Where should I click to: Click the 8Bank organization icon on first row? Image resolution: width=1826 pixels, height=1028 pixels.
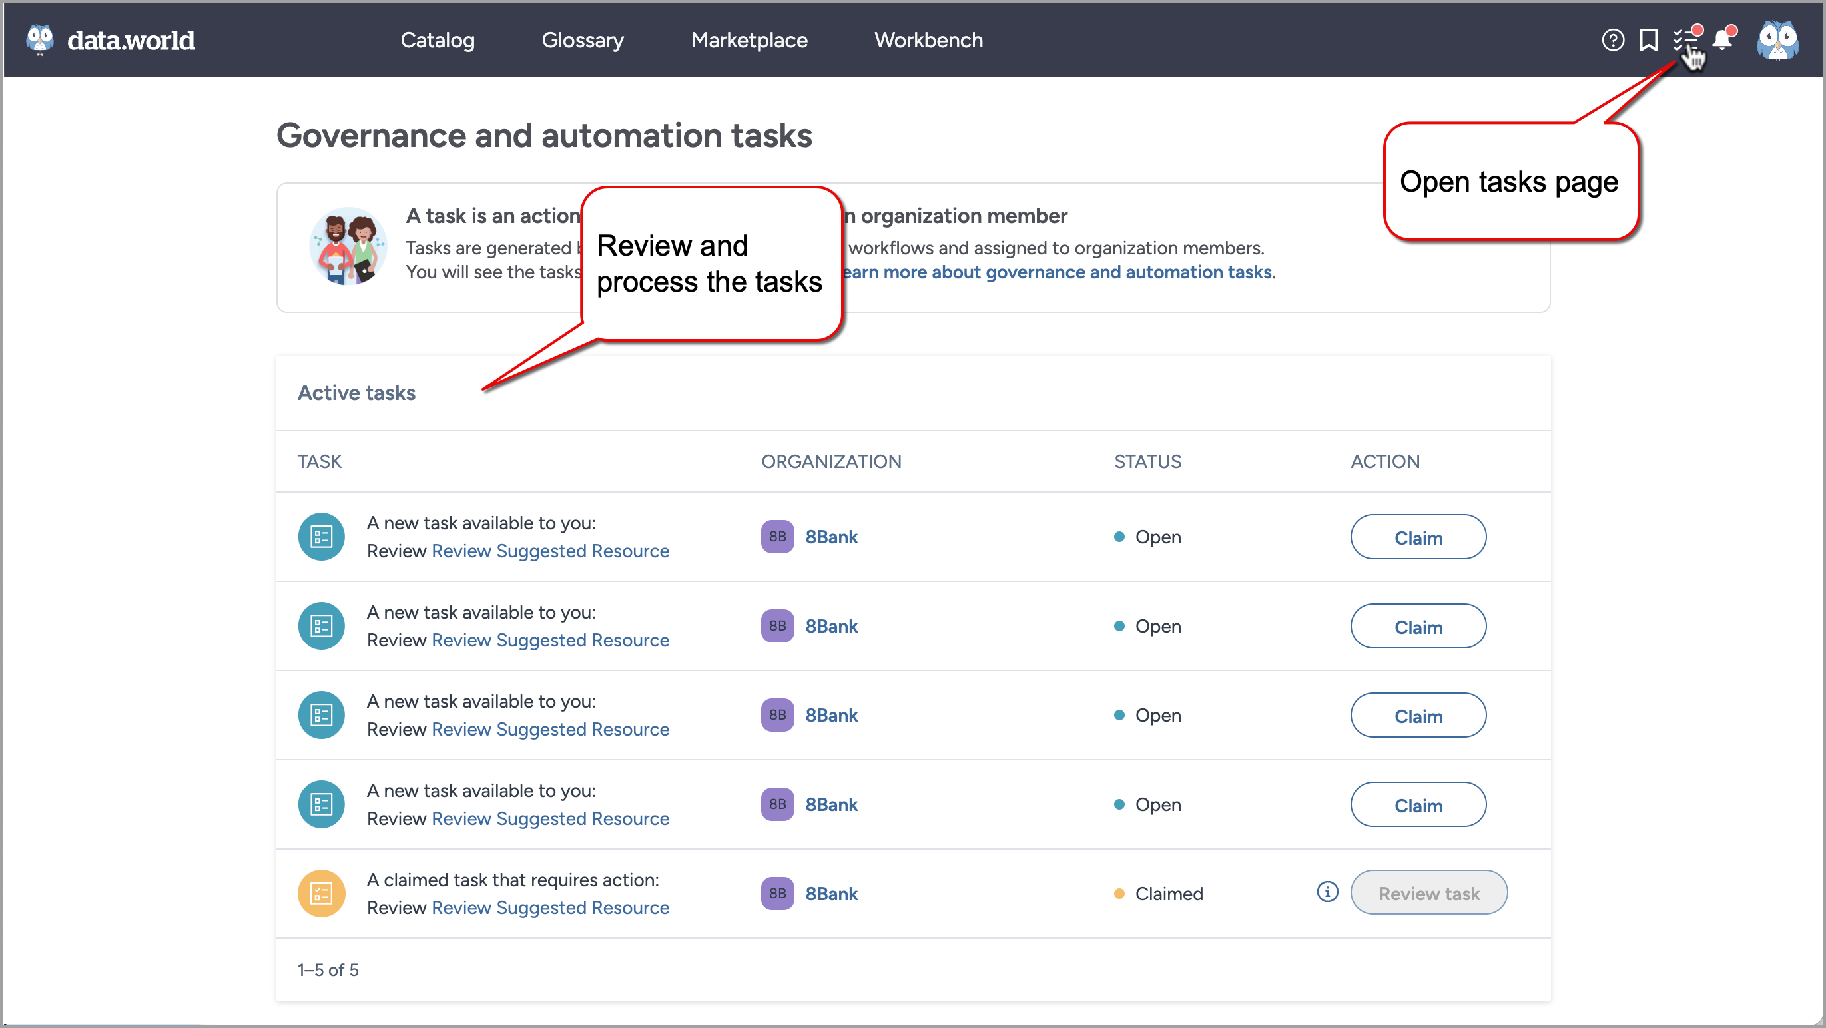777,537
